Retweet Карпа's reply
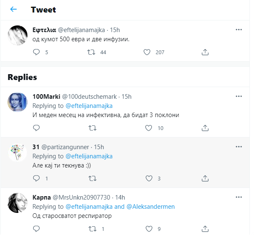This screenshot has width=254, height=235. click(x=92, y=228)
